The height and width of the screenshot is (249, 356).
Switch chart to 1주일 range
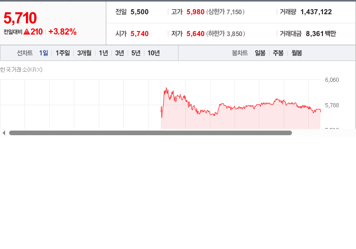click(x=63, y=53)
